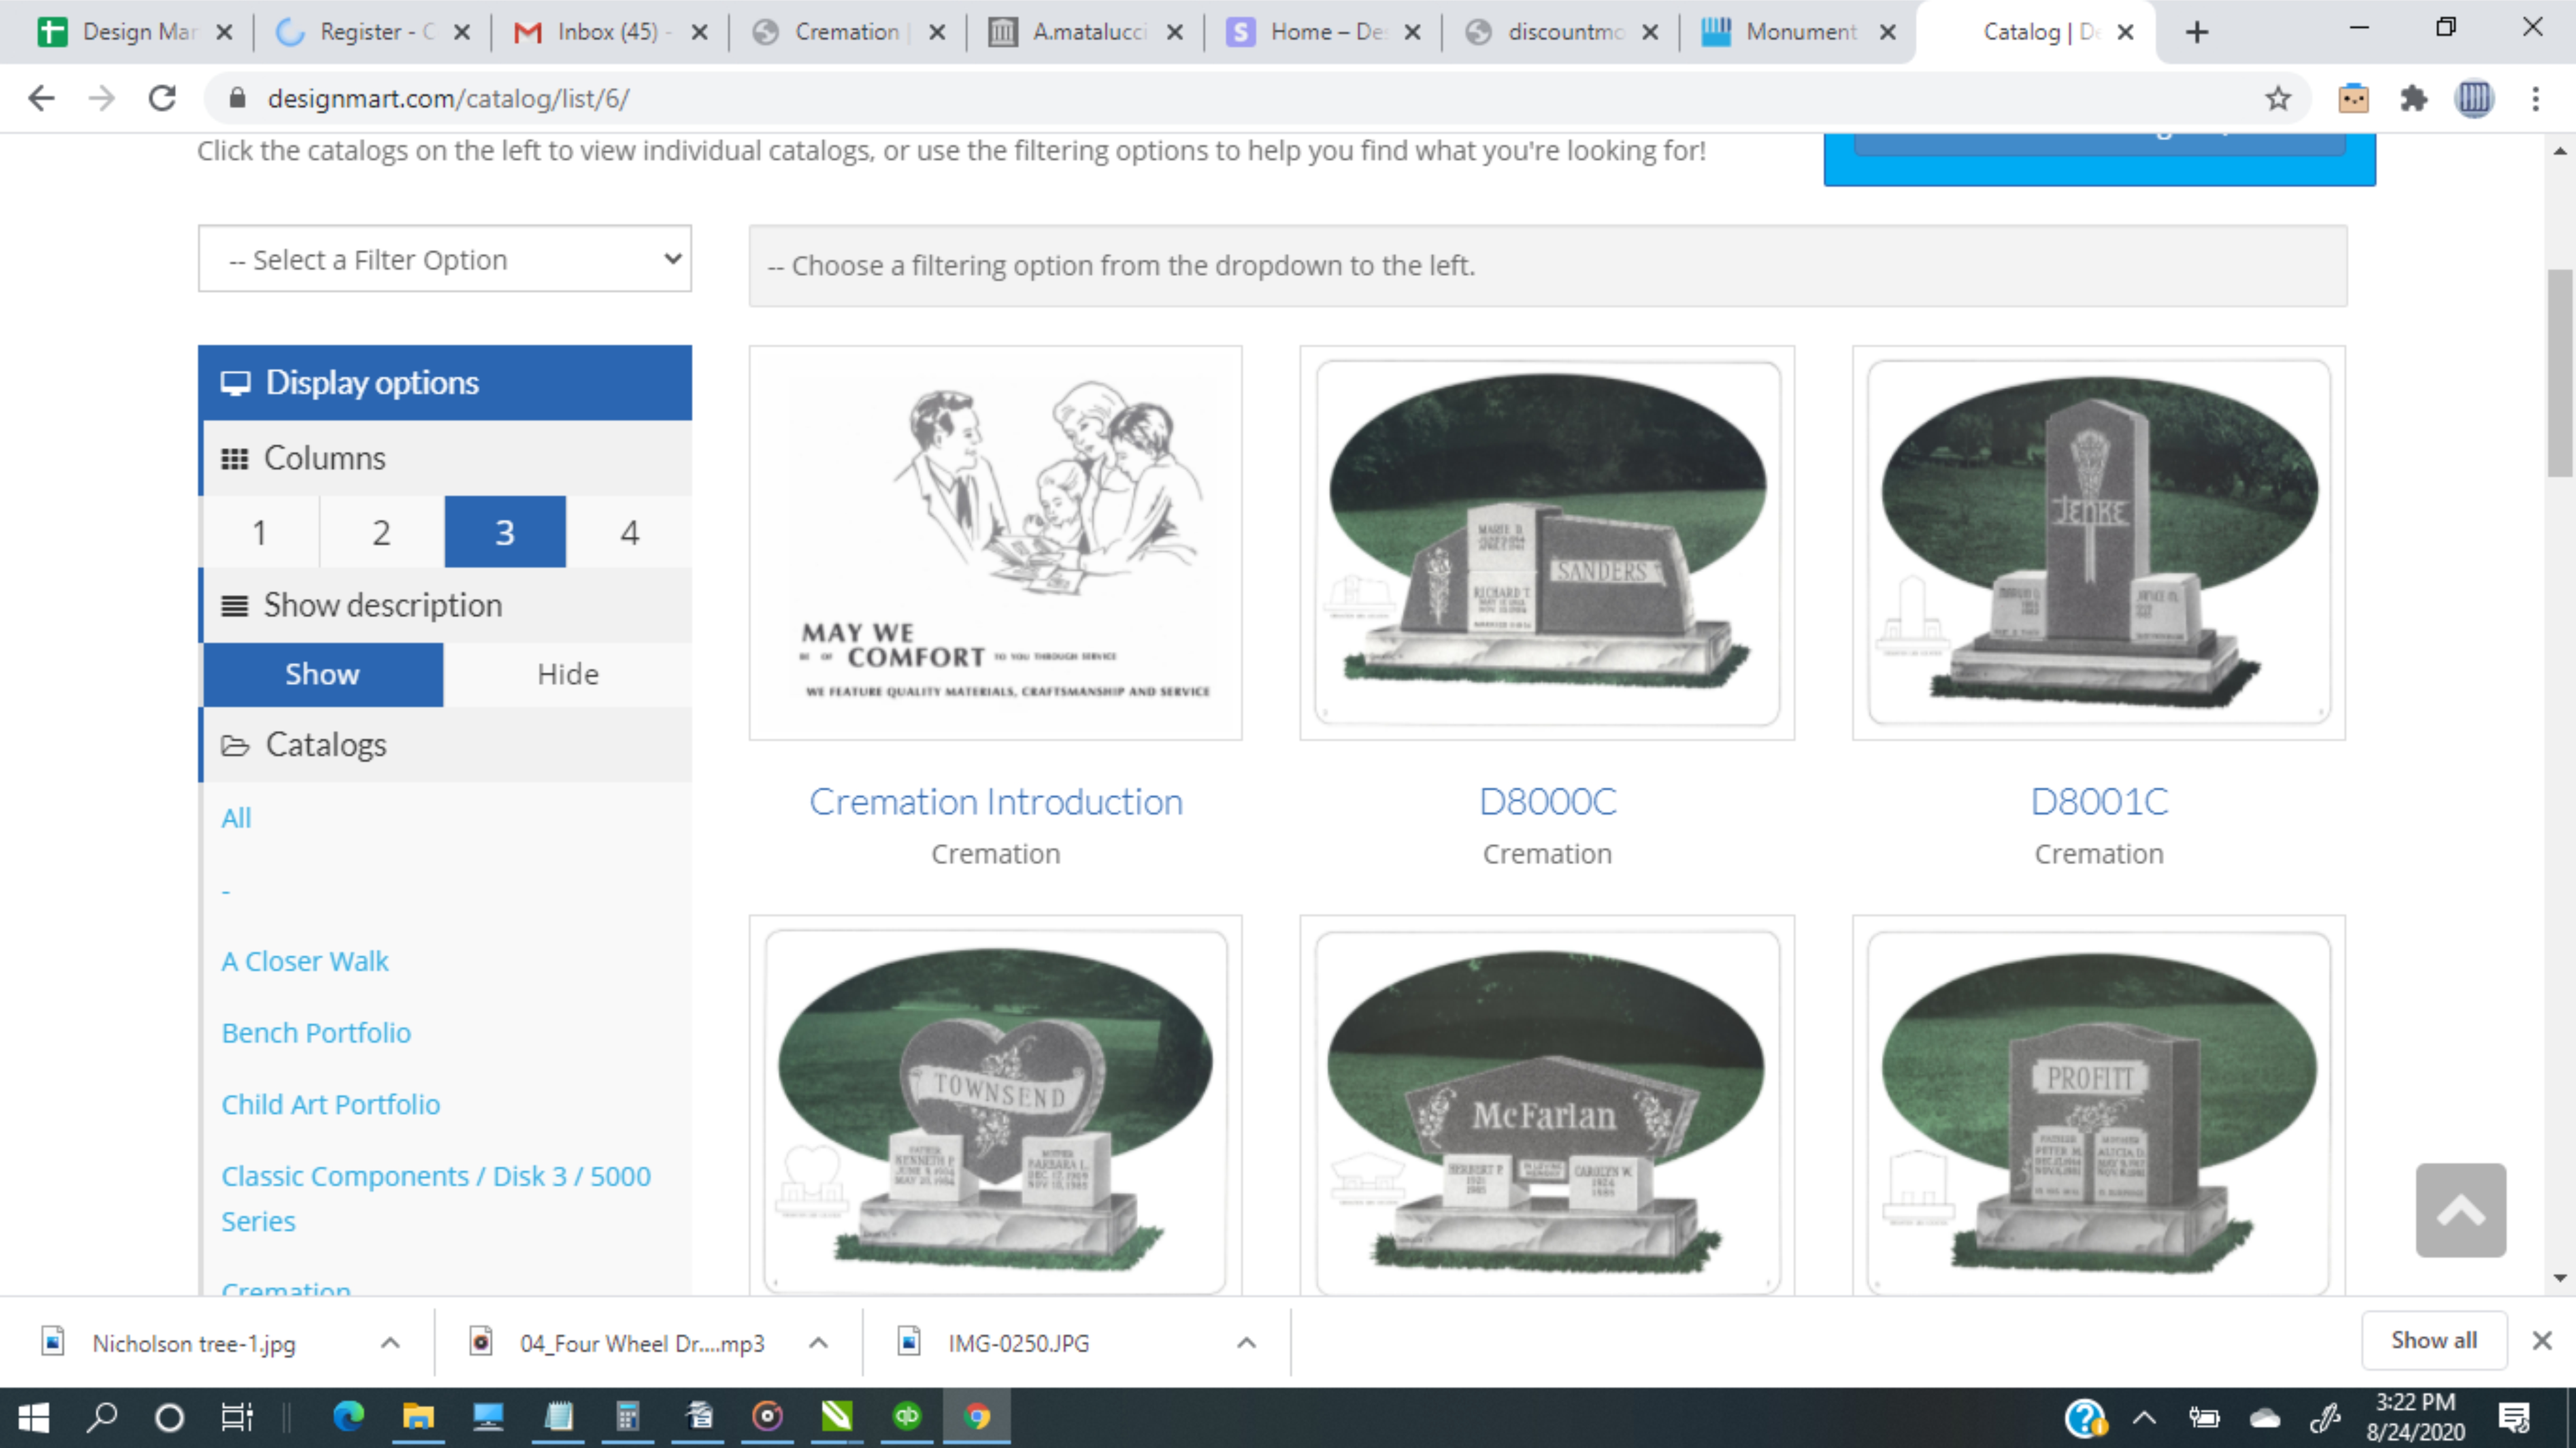Open the All catalogs link
The height and width of the screenshot is (1448, 2576).
pyautogui.click(x=236, y=818)
